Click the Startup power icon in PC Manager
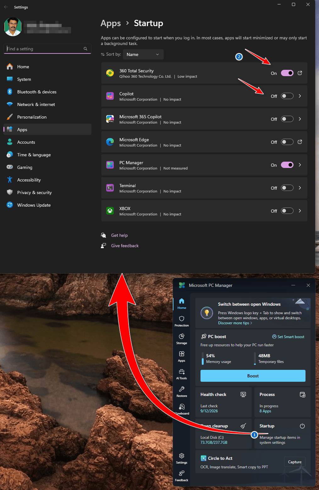Viewport: 319px width, 490px height. pyautogui.click(x=302, y=426)
